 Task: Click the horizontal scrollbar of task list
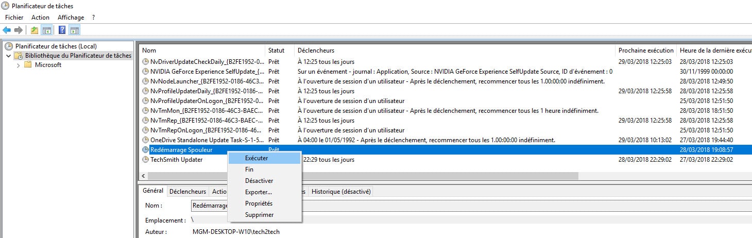tap(361, 176)
